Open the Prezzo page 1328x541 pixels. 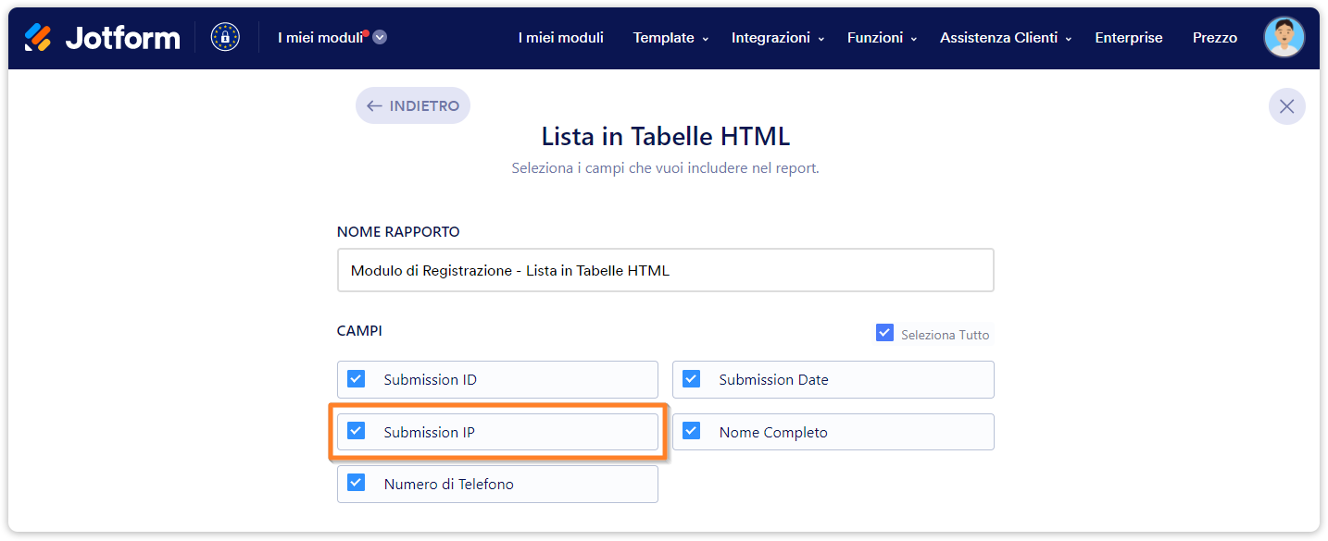pos(1214,38)
